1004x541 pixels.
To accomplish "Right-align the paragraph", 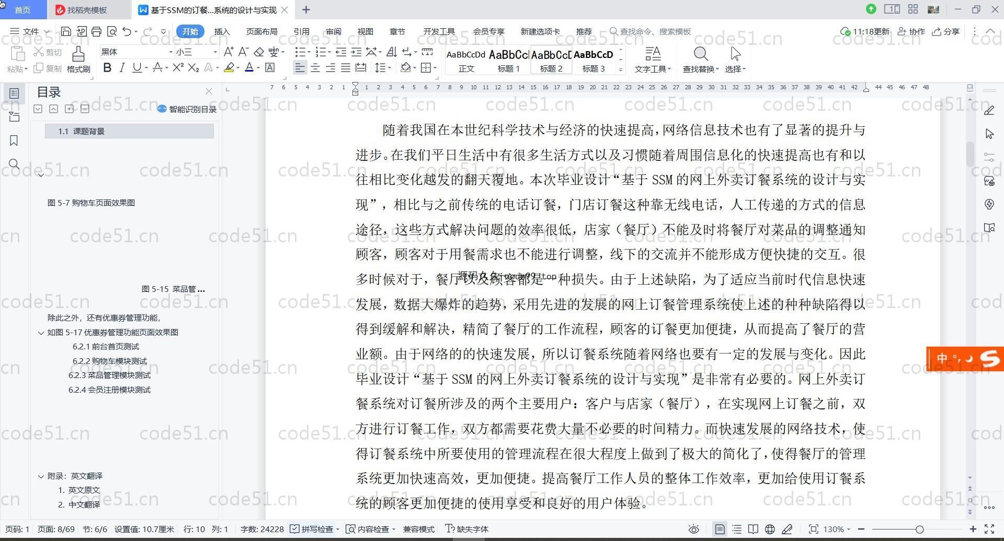I will (x=330, y=68).
